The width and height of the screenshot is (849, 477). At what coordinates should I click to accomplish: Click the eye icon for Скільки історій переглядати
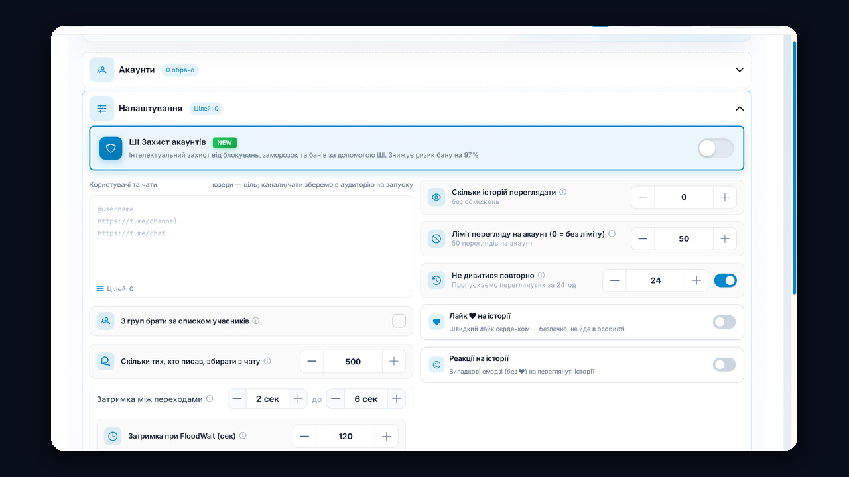click(x=436, y=197)
